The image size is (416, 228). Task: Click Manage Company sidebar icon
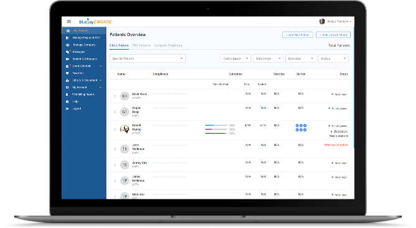[68, 45]
